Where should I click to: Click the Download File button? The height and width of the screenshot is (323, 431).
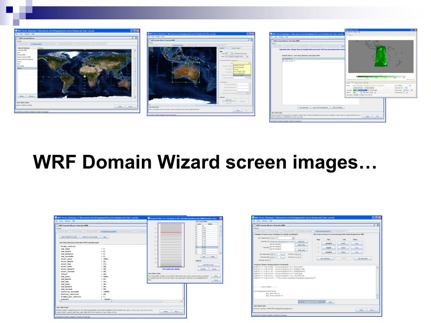pos(304,107)
